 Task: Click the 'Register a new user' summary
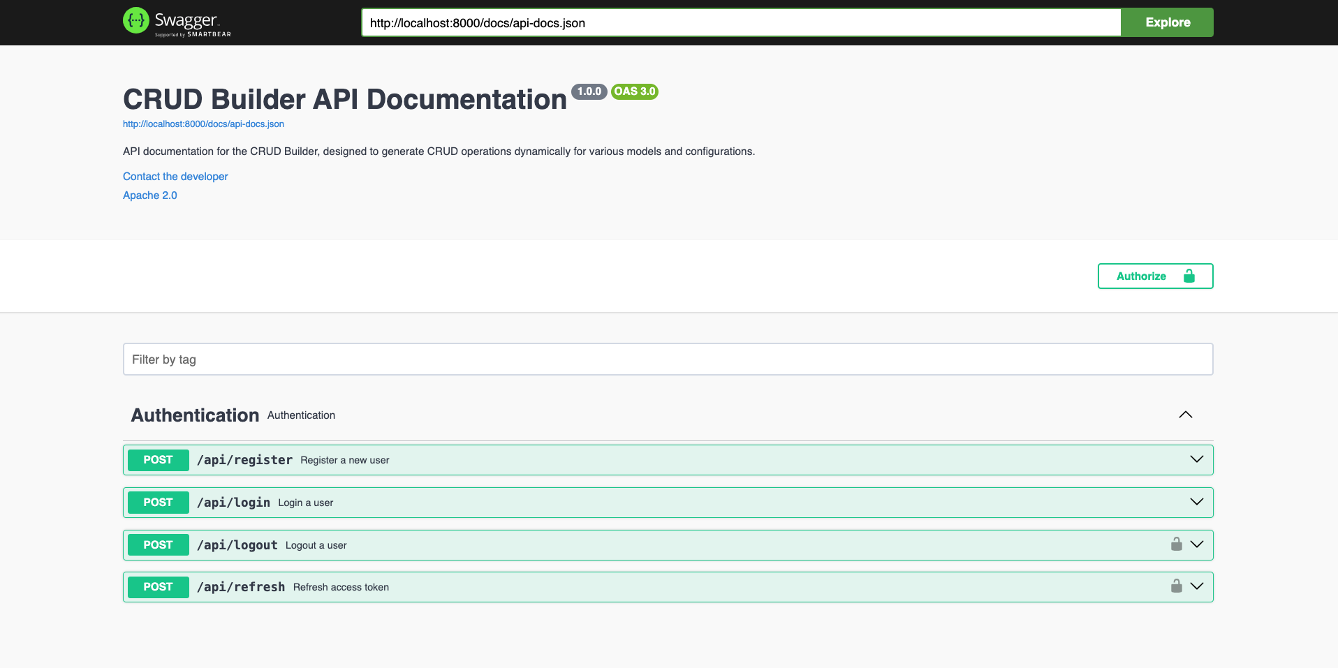click(345, 460)
